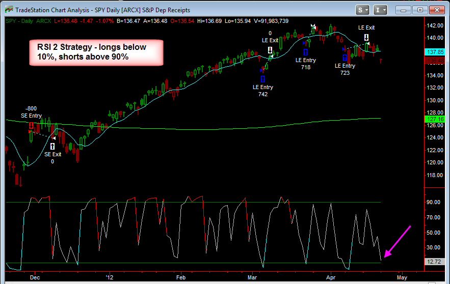The height and width of the screenshot is (284, 450).
Task: Click the '12 year date axis label
Action: point(110,277)
